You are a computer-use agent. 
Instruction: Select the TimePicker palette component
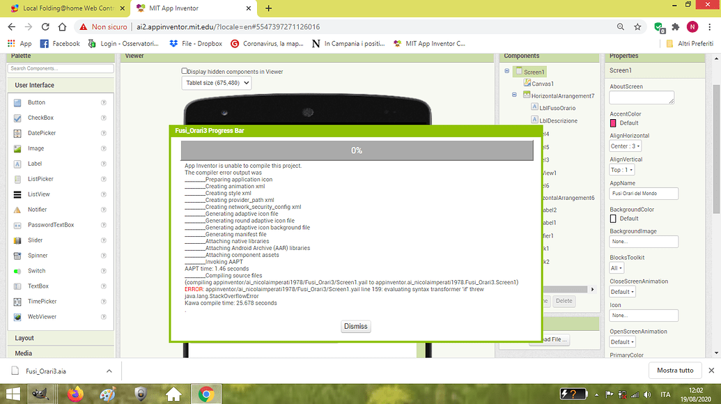pos(42,302)
